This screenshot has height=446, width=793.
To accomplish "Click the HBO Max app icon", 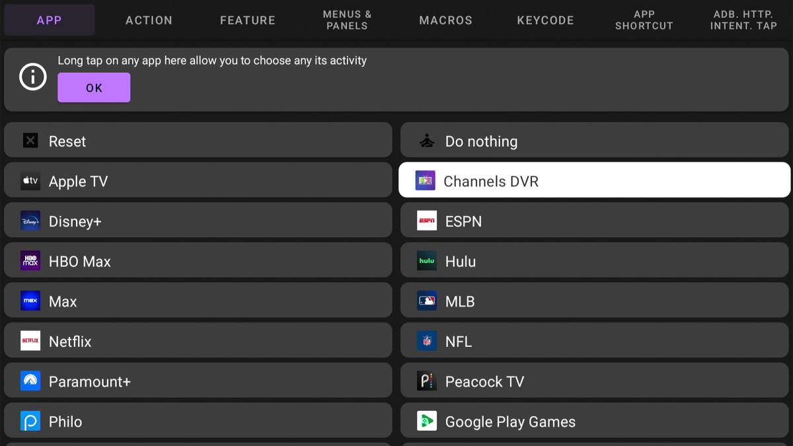I will click(30, 261).
